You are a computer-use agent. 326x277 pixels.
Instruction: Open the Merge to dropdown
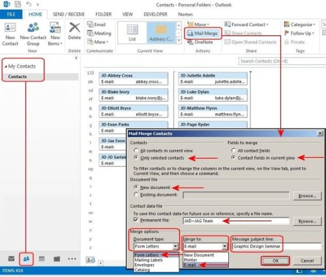tap(224, 246)
